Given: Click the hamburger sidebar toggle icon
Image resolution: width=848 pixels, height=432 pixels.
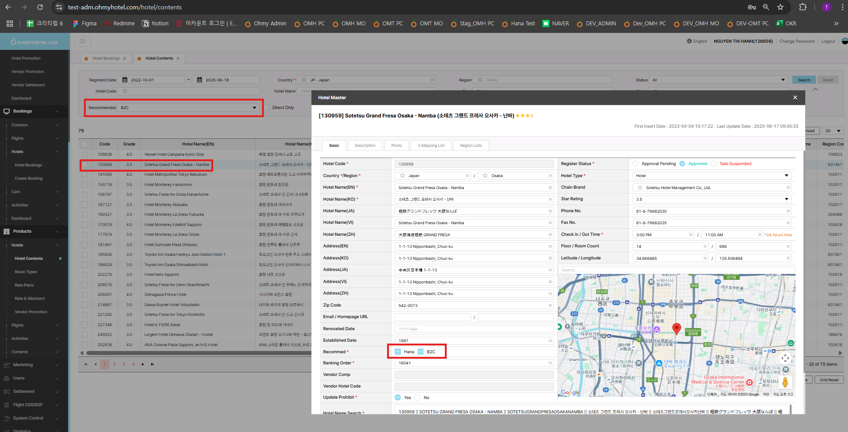Looking at the screenshot, I should pos(82,41).
